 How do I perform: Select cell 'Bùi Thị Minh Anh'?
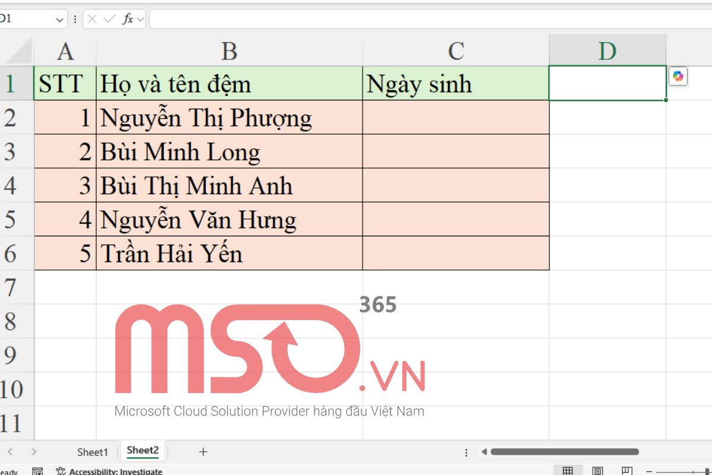[x=230, y=185]
